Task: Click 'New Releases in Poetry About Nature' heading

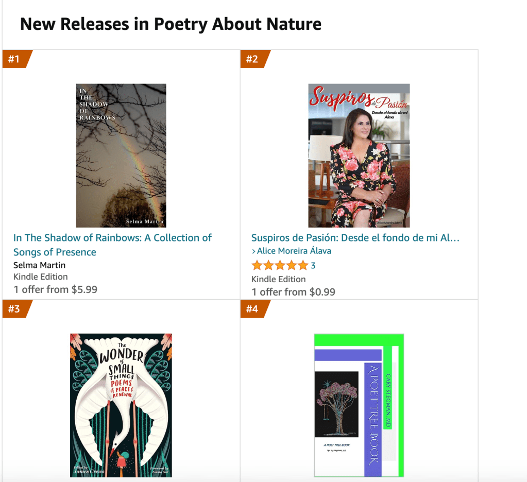Action: click(171, 24)
